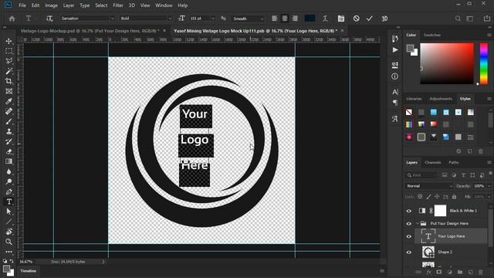The width and height of the screenshot is (494, 278).
Task: Toggle visibility of Black & White 1 layer
Action: [409, 211]
